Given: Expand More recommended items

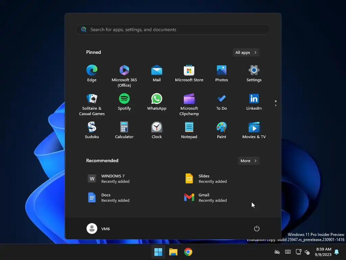Looking at the screenshot, I should [x=248, y=161].
